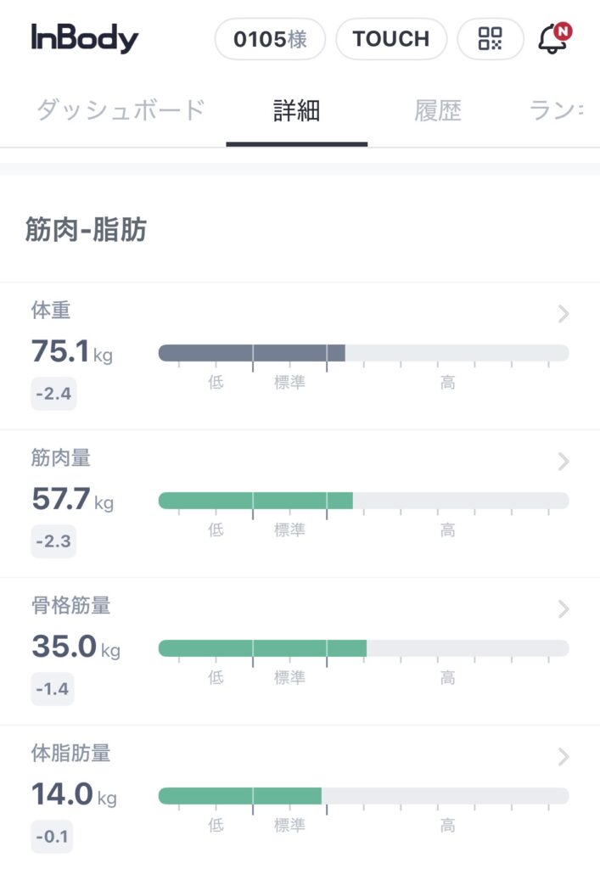Expand the 体重 row chevron
The image size is (600, 869).
pos(563,314)
